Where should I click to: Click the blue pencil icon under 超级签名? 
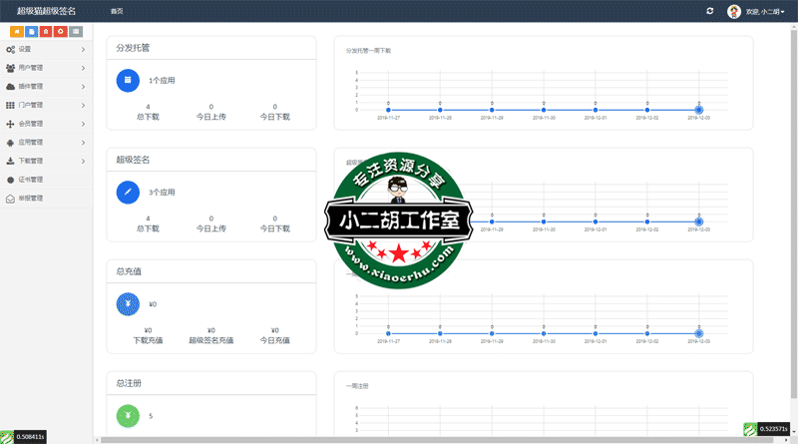(128, 190)
